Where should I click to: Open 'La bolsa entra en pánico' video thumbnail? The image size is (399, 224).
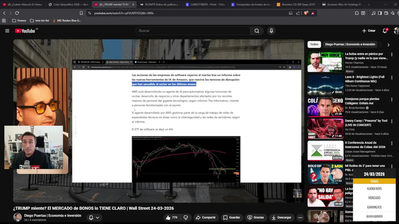pos(325,62)
